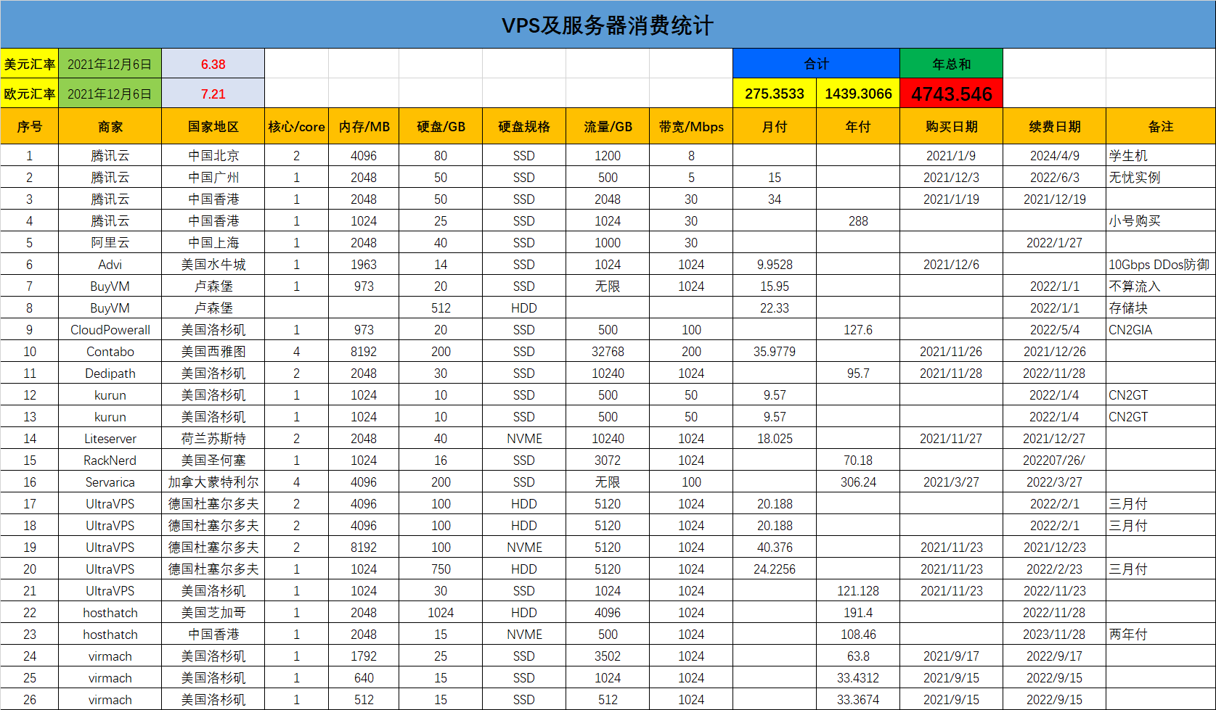Select renewal date 202207/26/
Image resolution: width=1216 pixels, height=710 pixels.
(x=1054, y=460)
